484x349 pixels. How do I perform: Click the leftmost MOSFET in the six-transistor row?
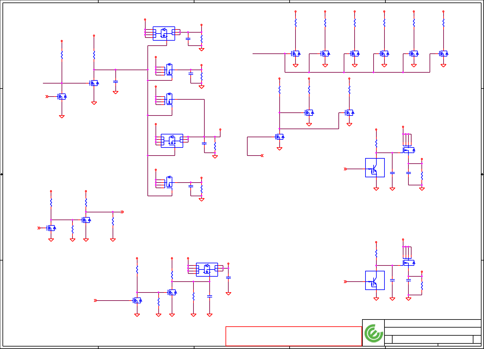point(296,54)
